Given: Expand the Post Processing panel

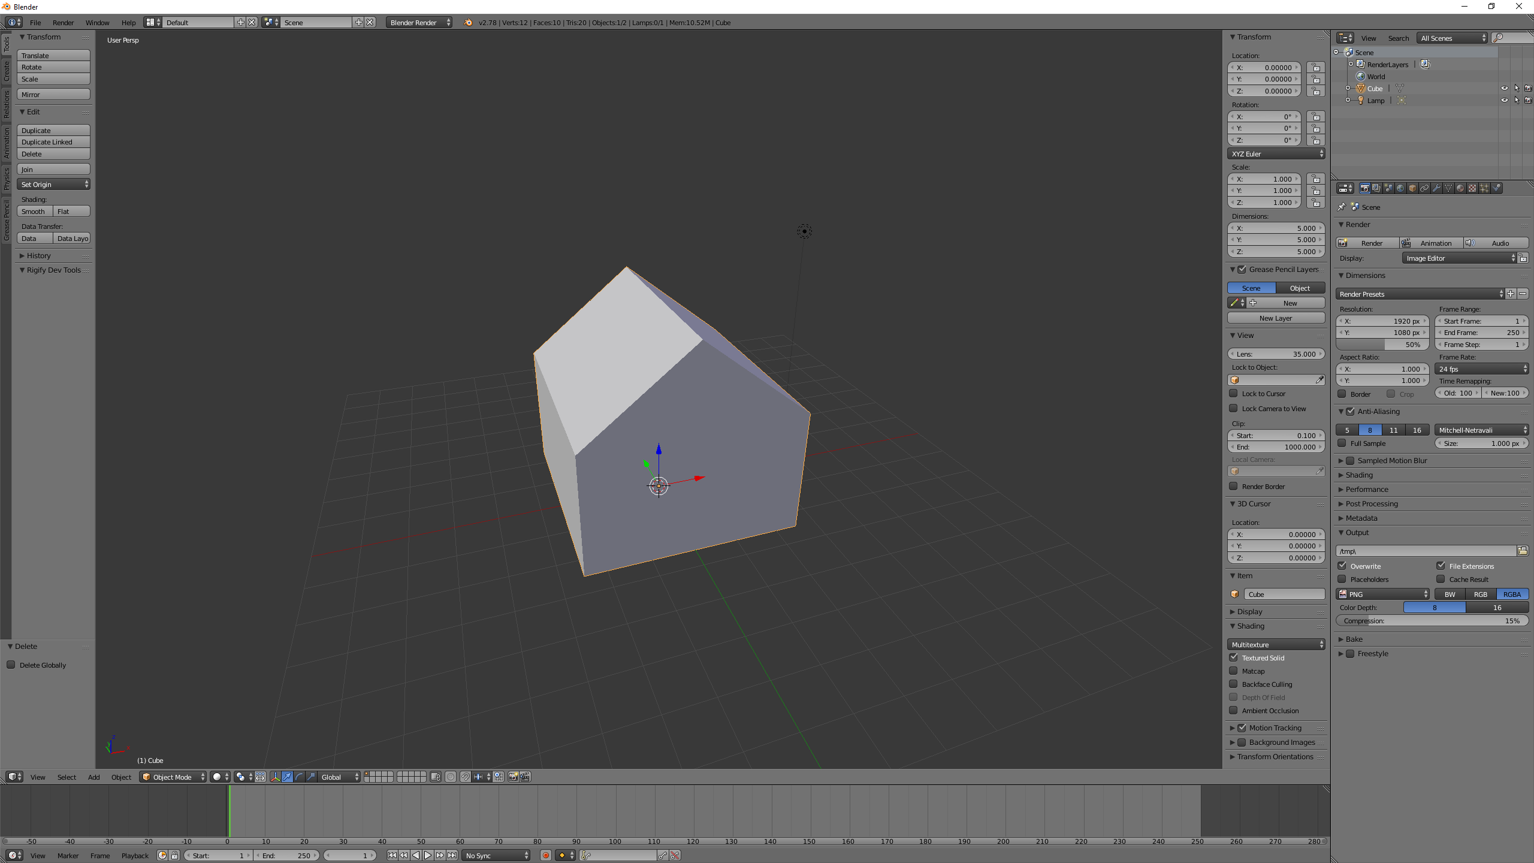Looking at the screenshot, I should (x=1372, y=504).
